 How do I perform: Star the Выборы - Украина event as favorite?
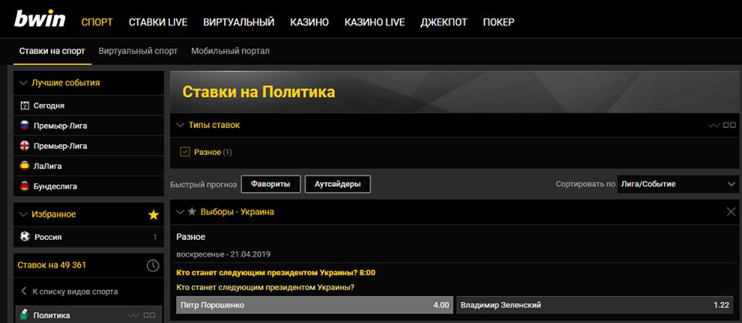192,212
